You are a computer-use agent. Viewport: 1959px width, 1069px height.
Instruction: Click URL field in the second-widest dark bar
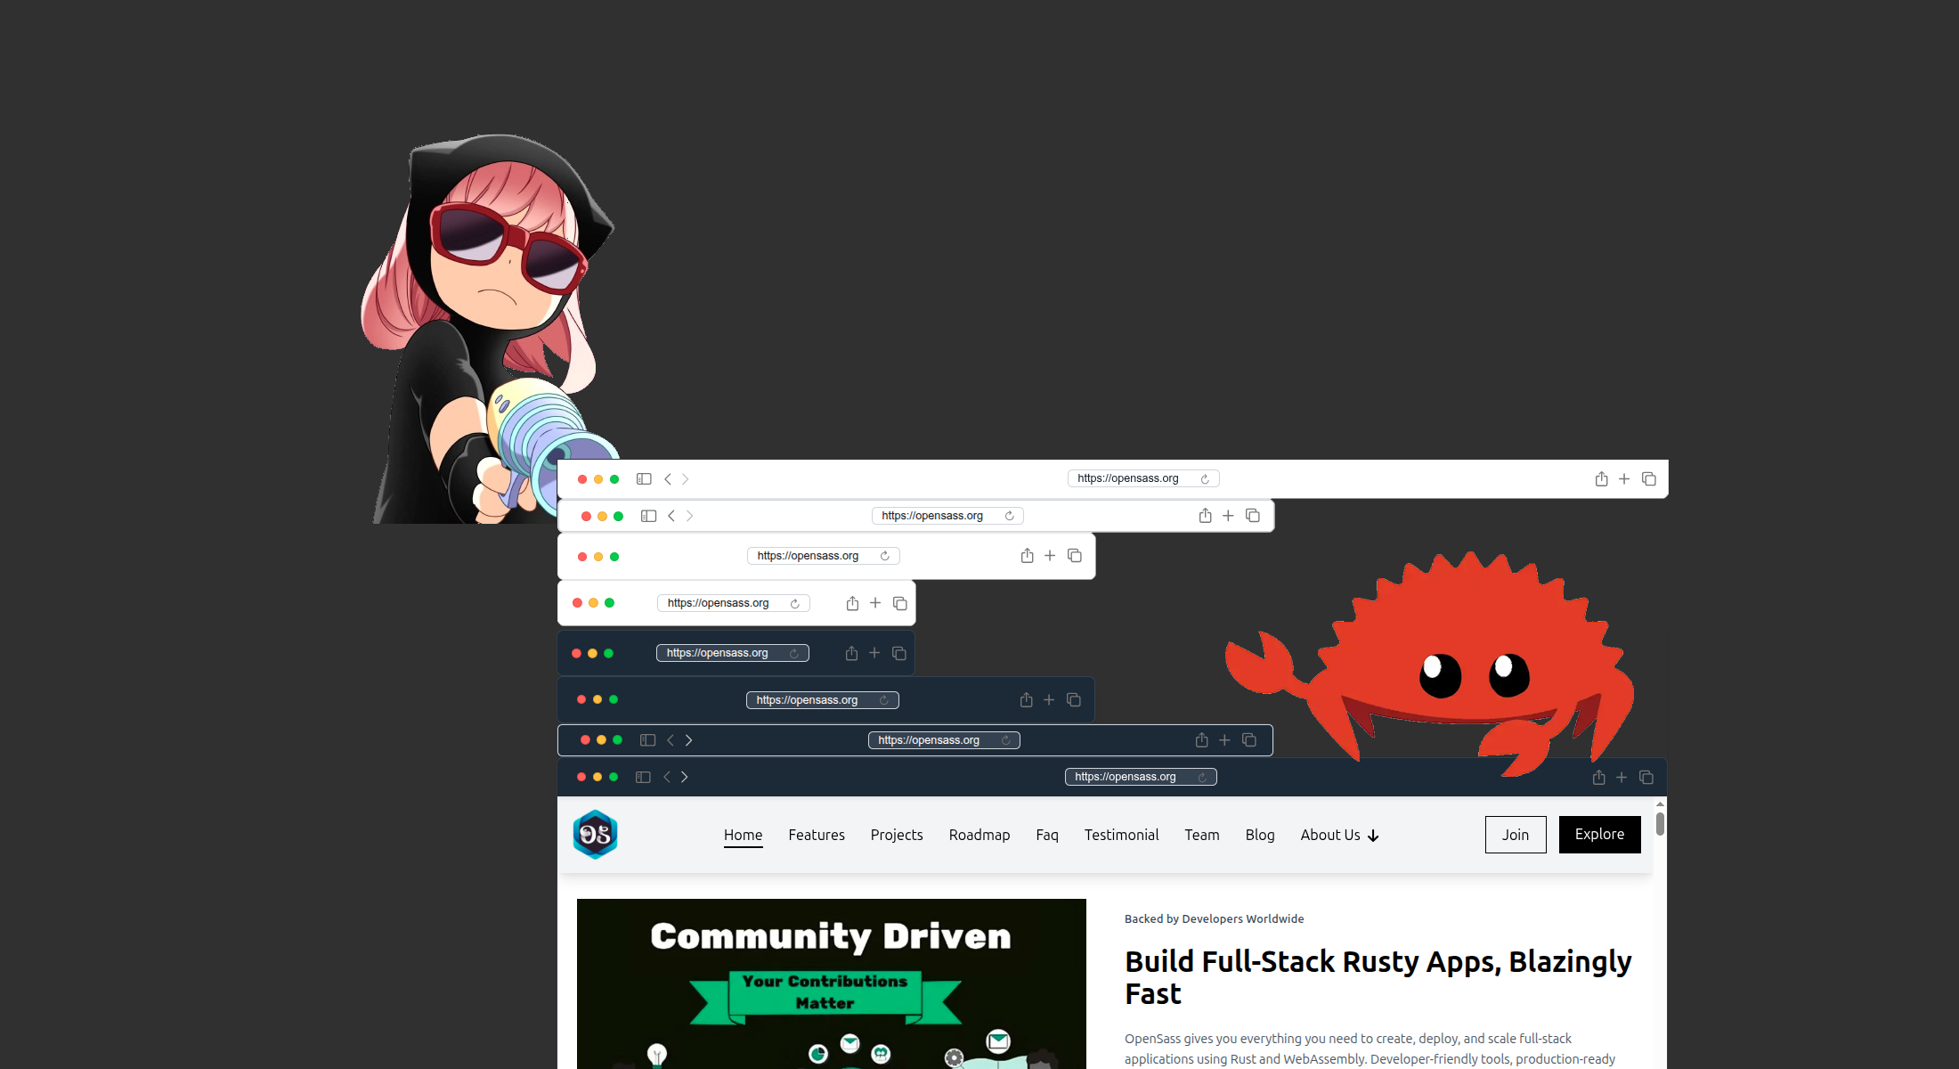coord(944,740)
